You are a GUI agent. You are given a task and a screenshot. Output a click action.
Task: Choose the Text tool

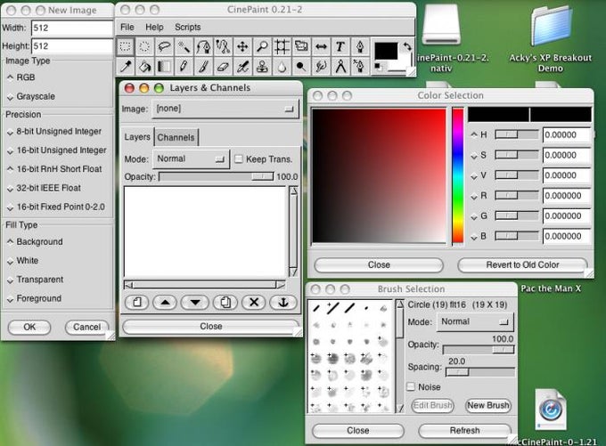point(340,46)
